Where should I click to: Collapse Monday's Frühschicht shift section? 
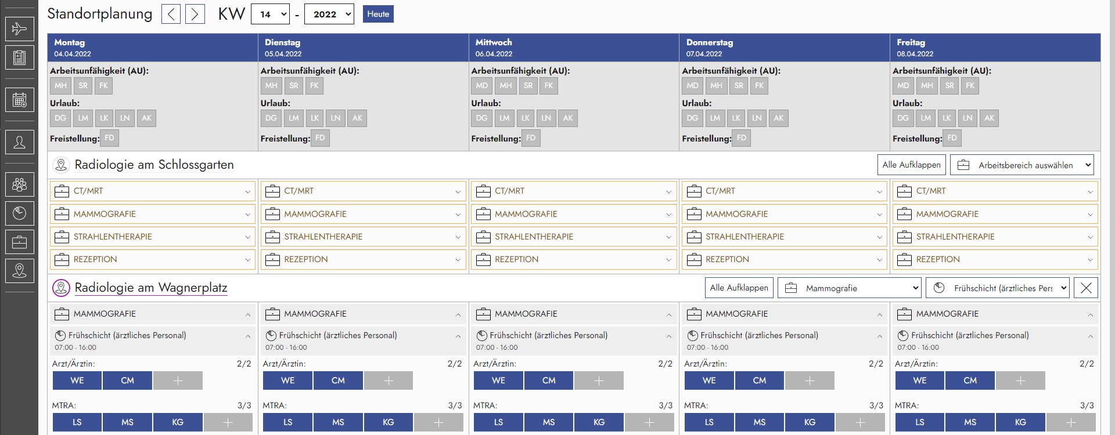pyautogui.click(x=247, y=336)
